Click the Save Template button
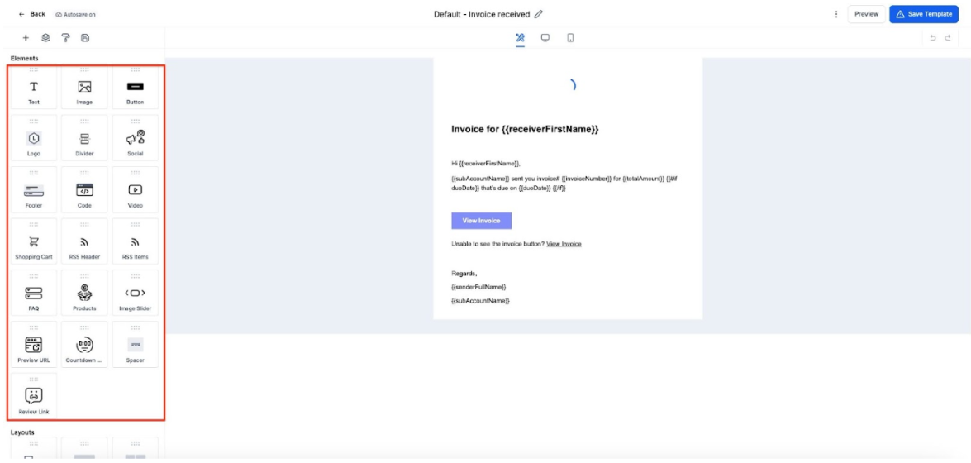 point(924,14)
